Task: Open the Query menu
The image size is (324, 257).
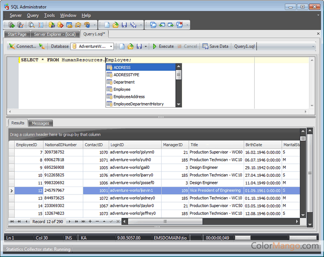Action: click(33, 16)
